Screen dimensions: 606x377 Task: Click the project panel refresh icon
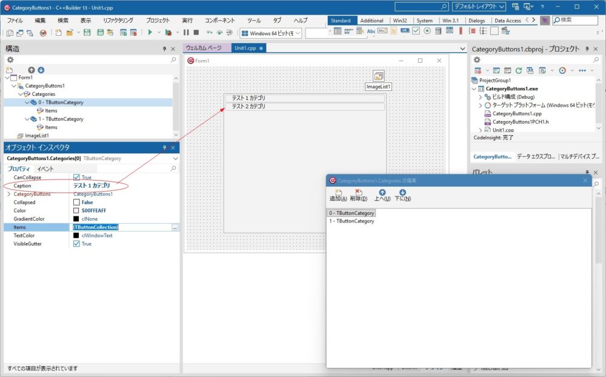point(518,70)
